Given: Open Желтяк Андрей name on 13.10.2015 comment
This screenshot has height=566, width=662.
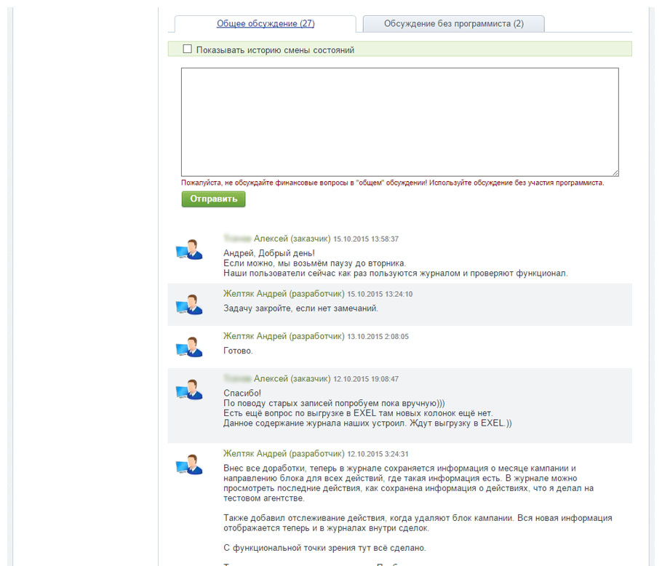Looking at the screenshot, I should pyautogui.click(x=284, y=337).
